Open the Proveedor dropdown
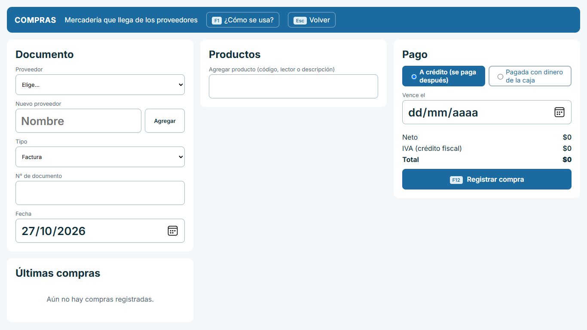This screenshot has width=587, height=330. (100, 85)
